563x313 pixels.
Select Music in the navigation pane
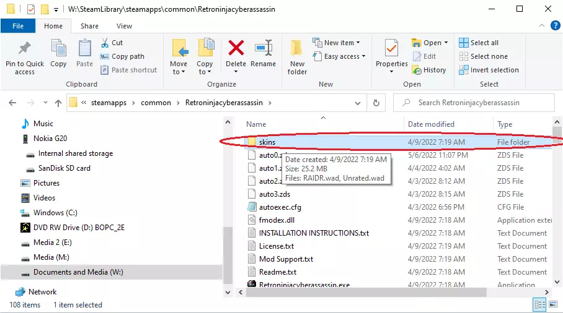(x=43, y=124)
